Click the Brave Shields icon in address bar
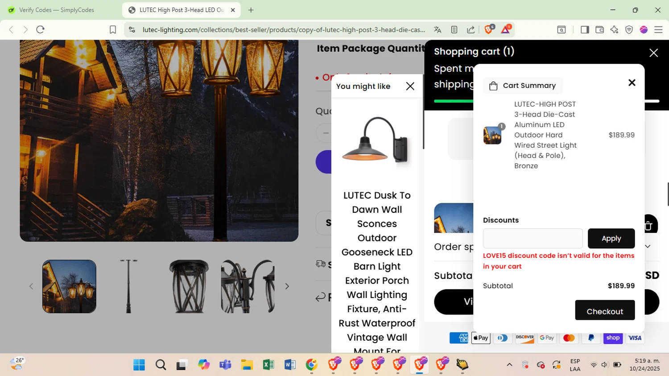The image size is (669, 376). [488, 29]
